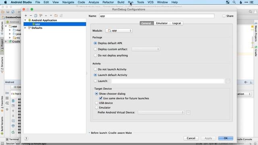Open the Build menu
Screen dimensions: 258x145
tap(121, 2)
